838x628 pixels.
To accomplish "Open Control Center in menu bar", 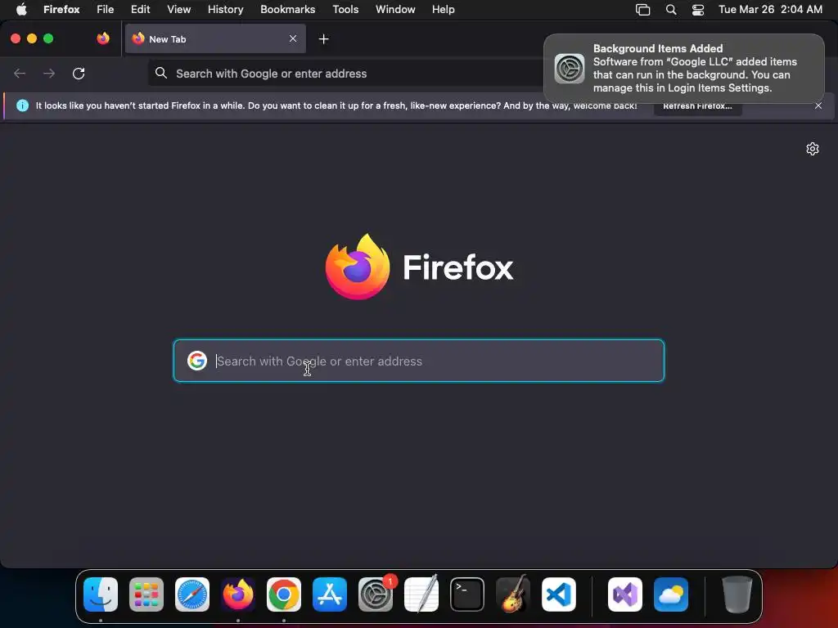I will [x=697, y=10].
